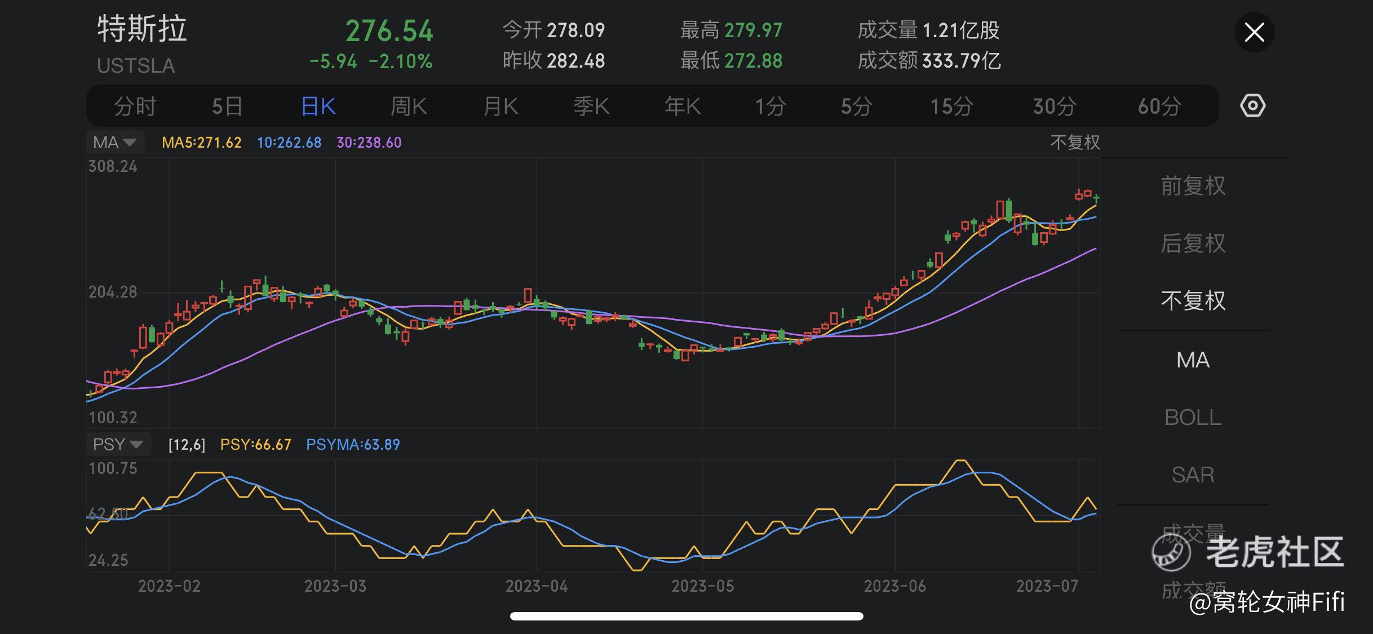Open chart settings hexagon icon
1373x634 pixels.
pyautogui.click(x=1252, y=105)
